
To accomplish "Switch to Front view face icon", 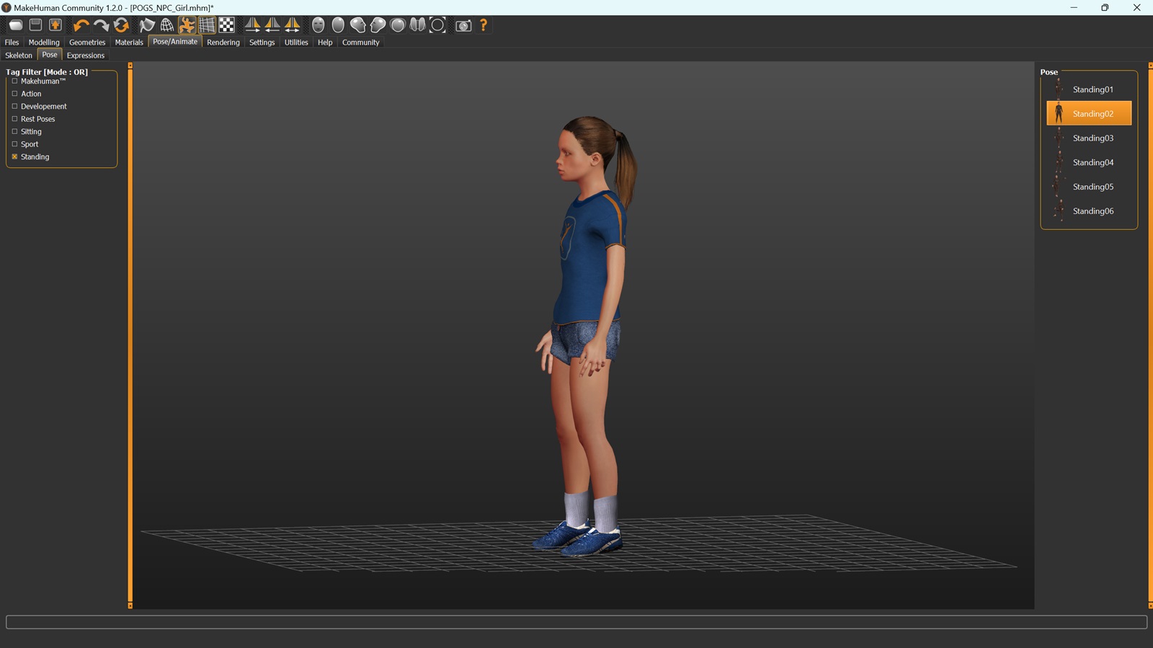I will [319, 25].
